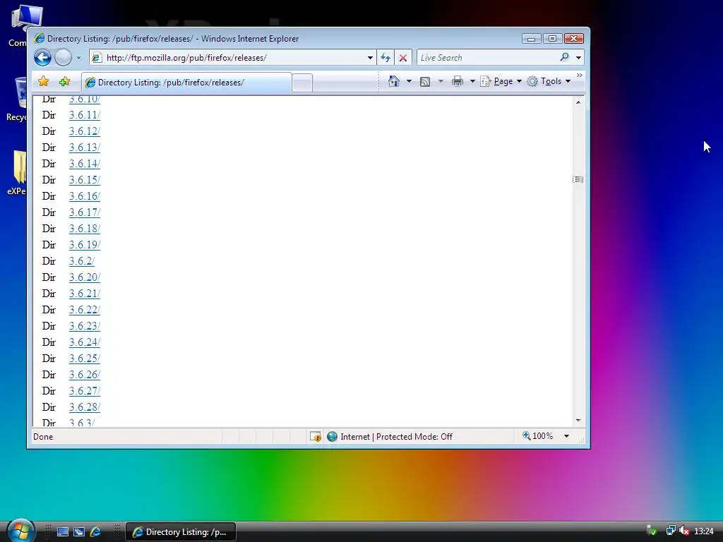This screenshot has height=542, width=723.
Task: Click the scrollbar up arrow
Action: (578, 102)
